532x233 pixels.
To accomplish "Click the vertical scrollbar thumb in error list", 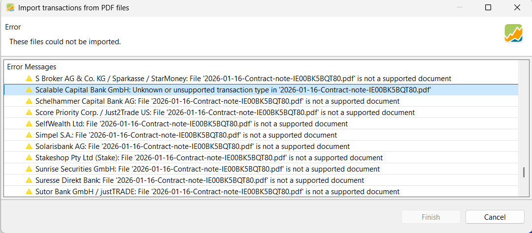I will pos(524,173).
